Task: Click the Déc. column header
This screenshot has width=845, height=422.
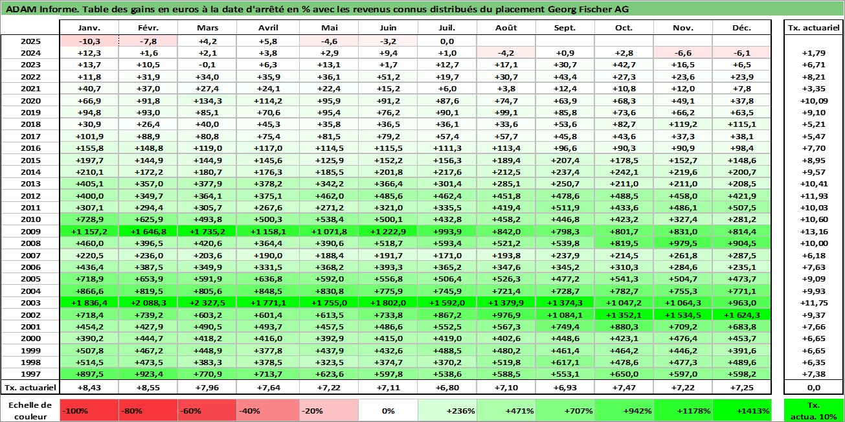Action: (742, 28)
